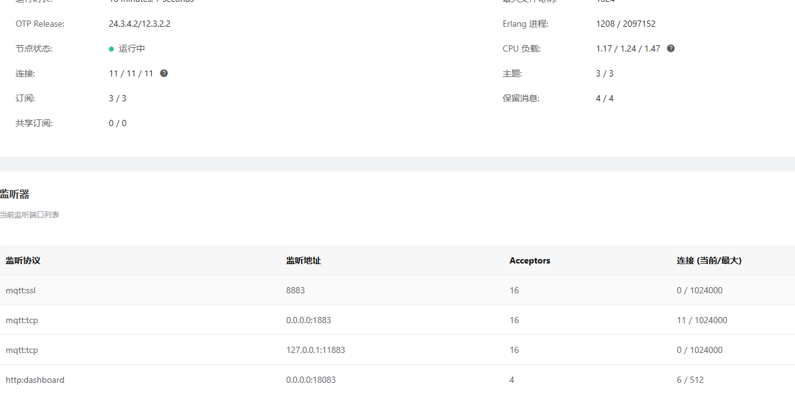Viewport: 795px width, 394px height.
Task: Click the 0.0.0.0:1883 listener address
Action: [x=309, y=320]
